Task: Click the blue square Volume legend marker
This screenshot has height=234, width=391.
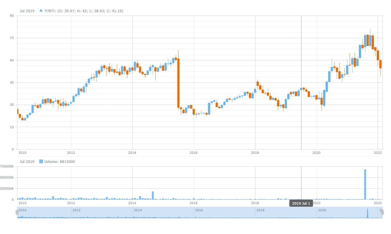Action: pyautogui.click(x=41, y=161)
